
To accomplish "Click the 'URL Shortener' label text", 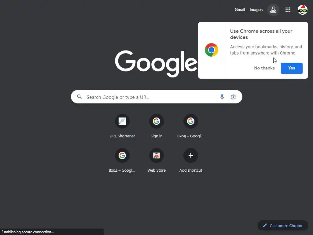I will click(122, 136).
